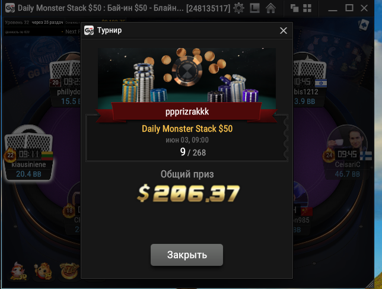Click the spade card icon top right
382x289 pixels.
[364, 25]
